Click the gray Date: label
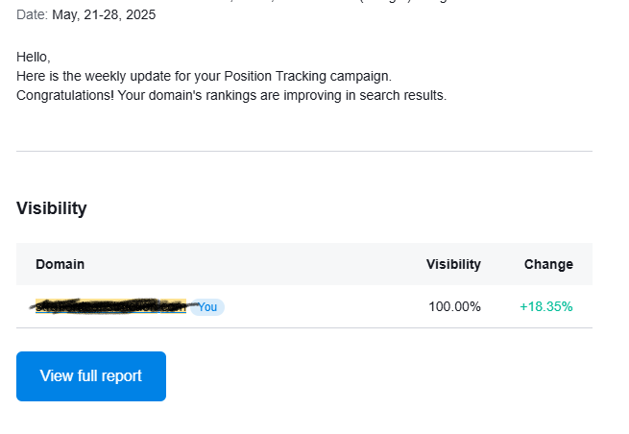This screenshot has width=629, height=434. pyautogui.click(x=32, y=14)
